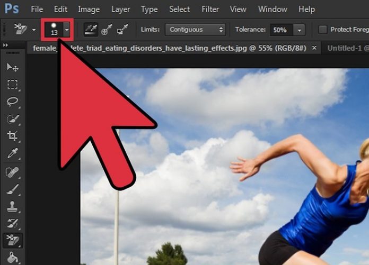Screen dimensions: 369x265
Task: Select the Move tool
Action: tap(12, 68)
